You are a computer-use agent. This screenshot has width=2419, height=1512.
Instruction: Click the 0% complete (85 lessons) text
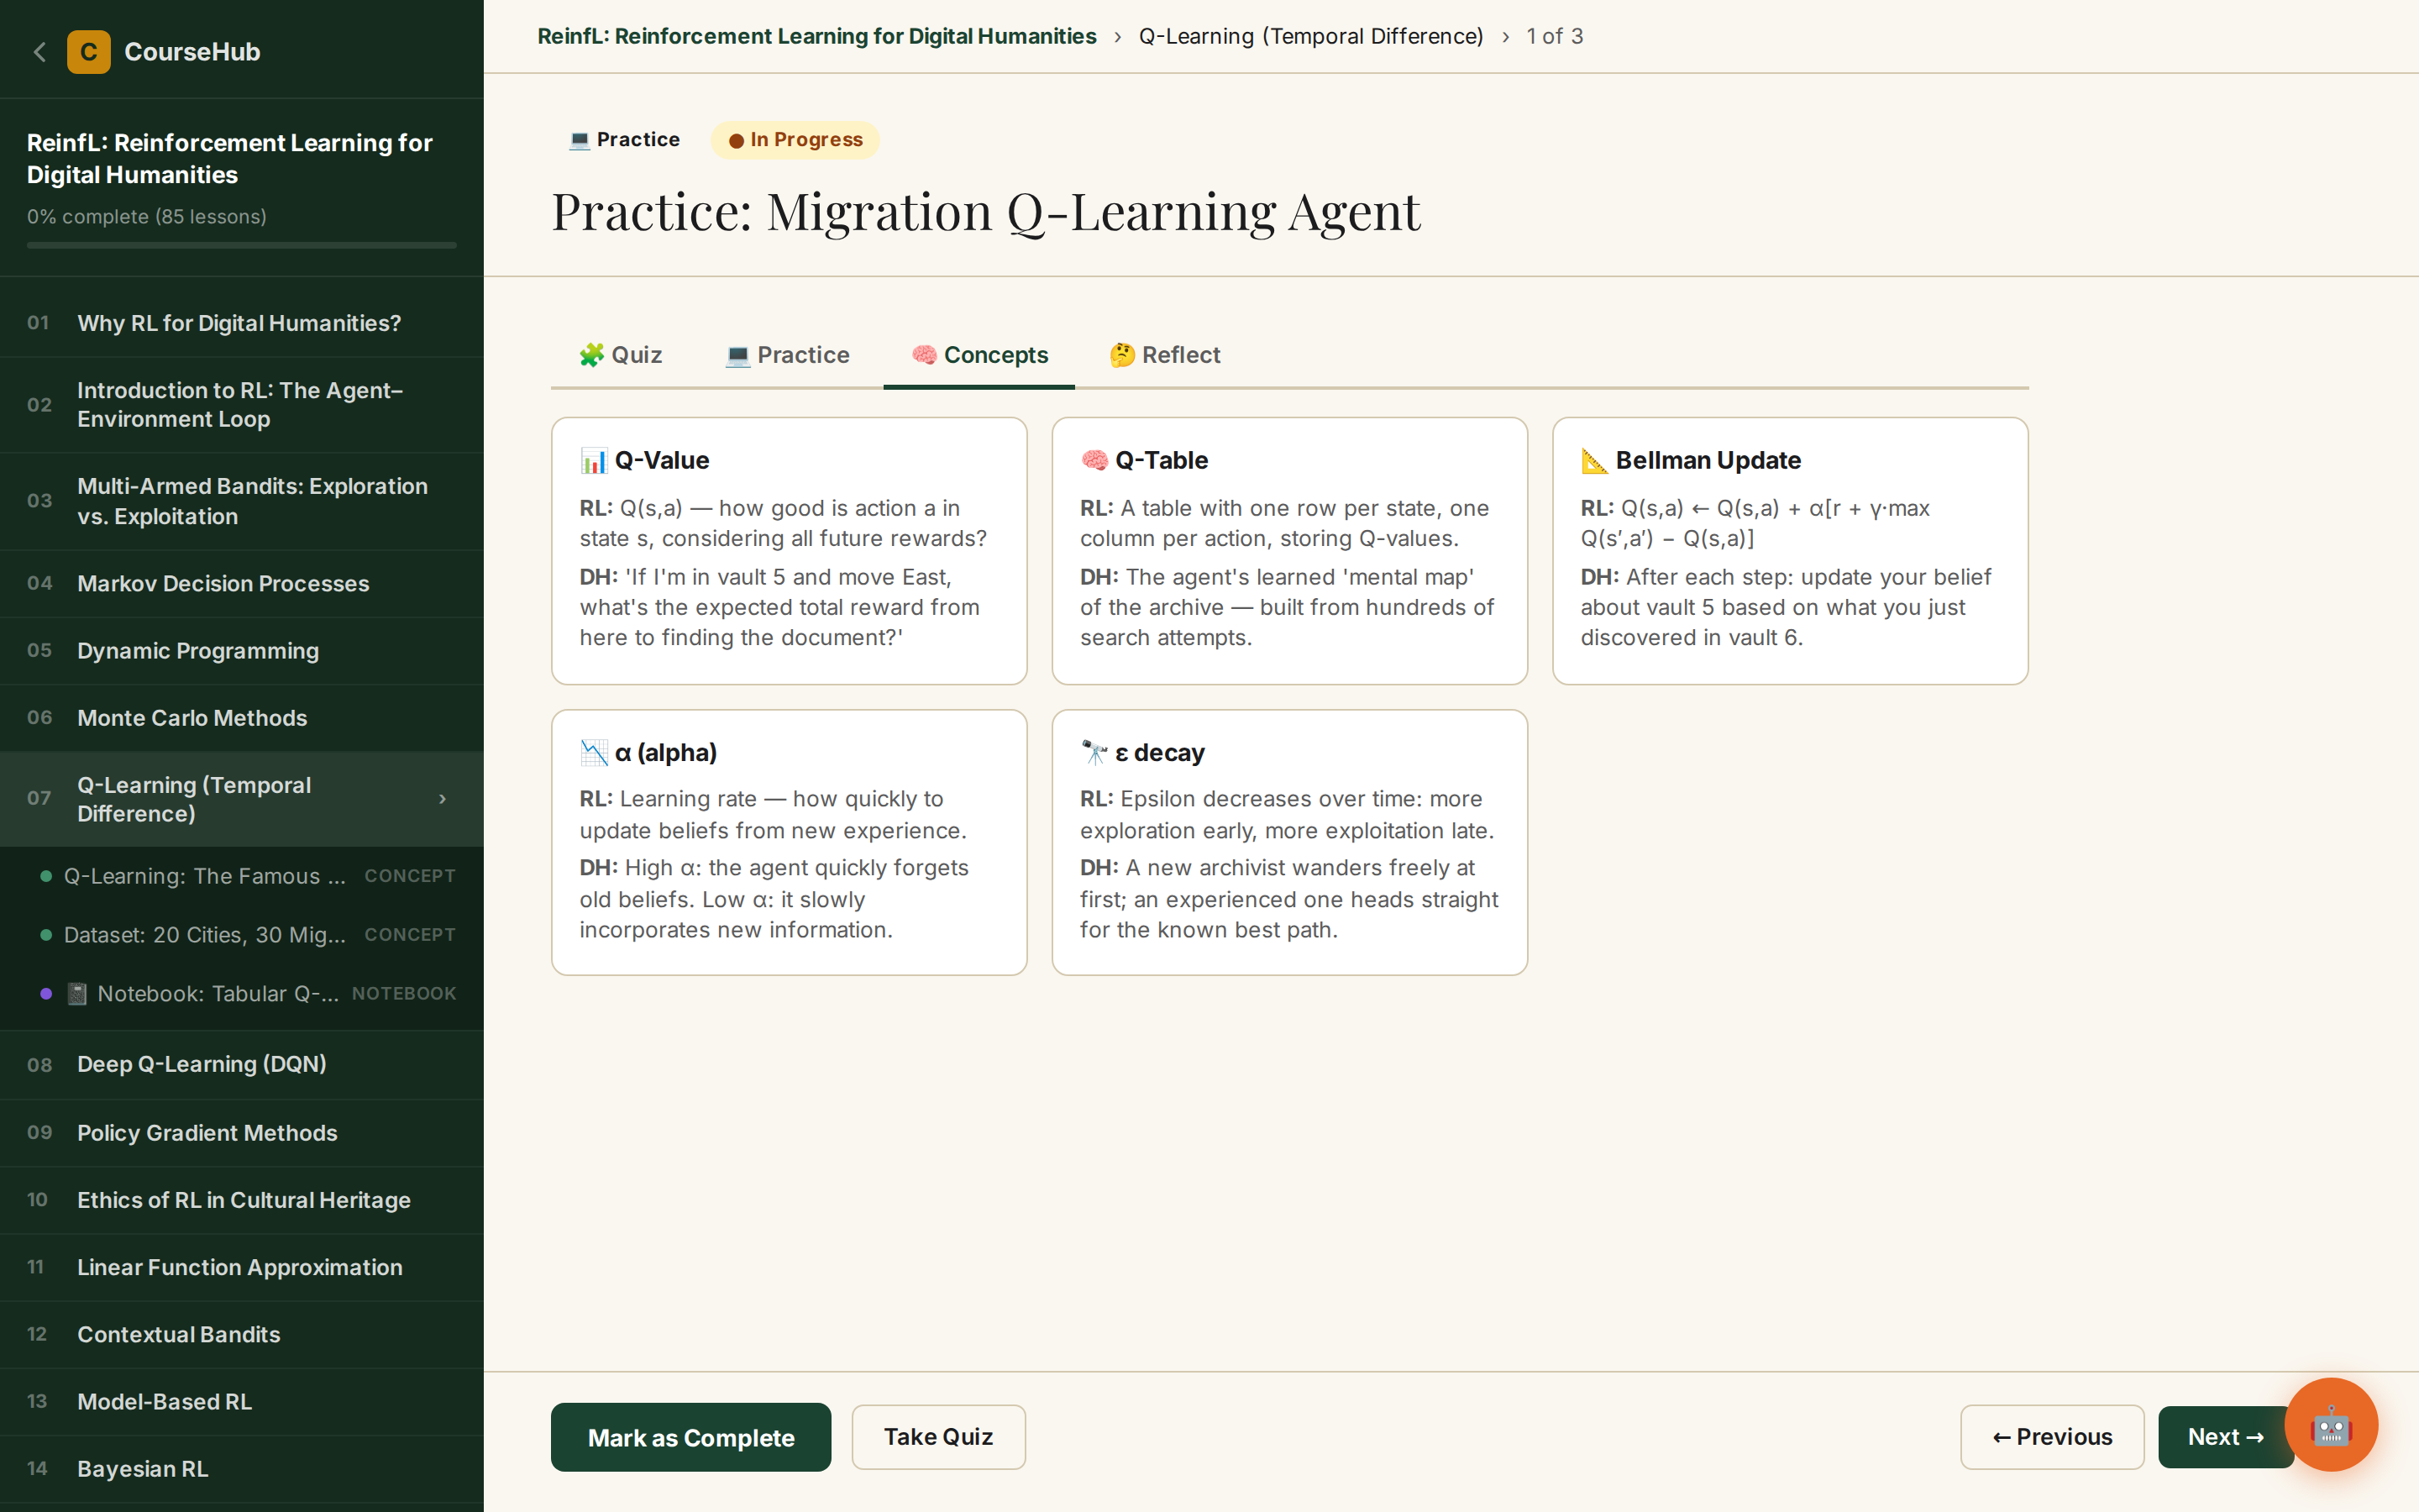pos(147,217)
